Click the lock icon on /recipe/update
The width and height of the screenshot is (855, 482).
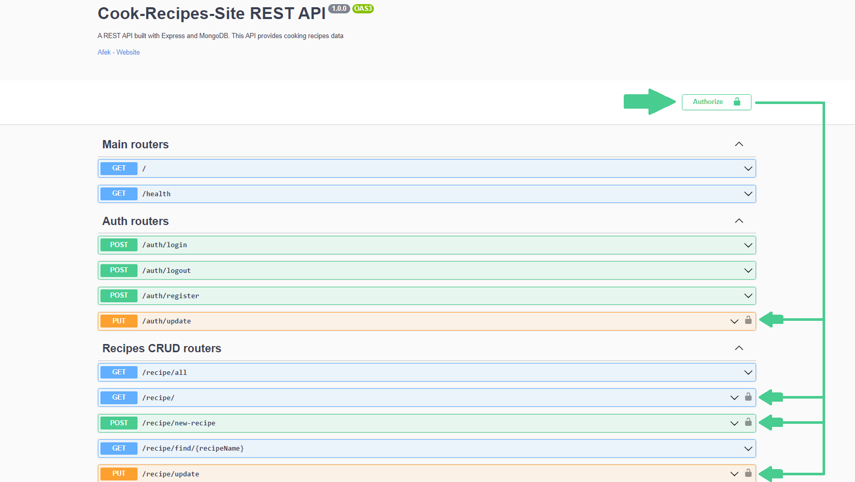point(748,473)
